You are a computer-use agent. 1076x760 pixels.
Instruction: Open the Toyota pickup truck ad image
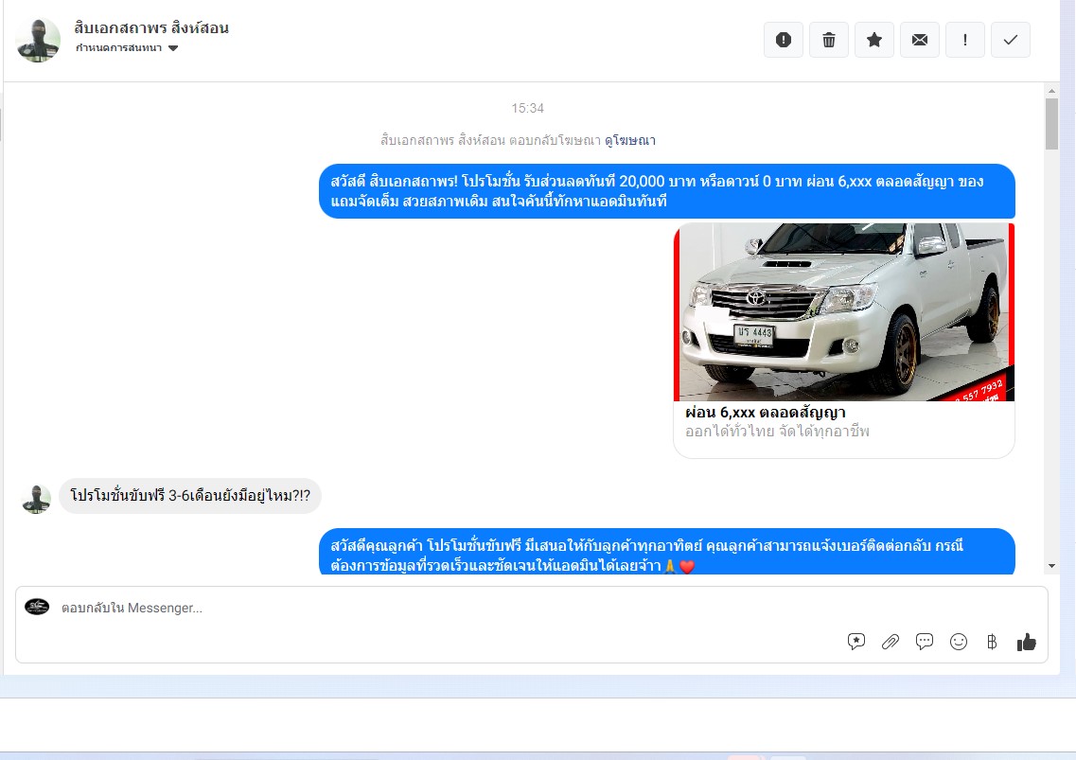(844, 311)
